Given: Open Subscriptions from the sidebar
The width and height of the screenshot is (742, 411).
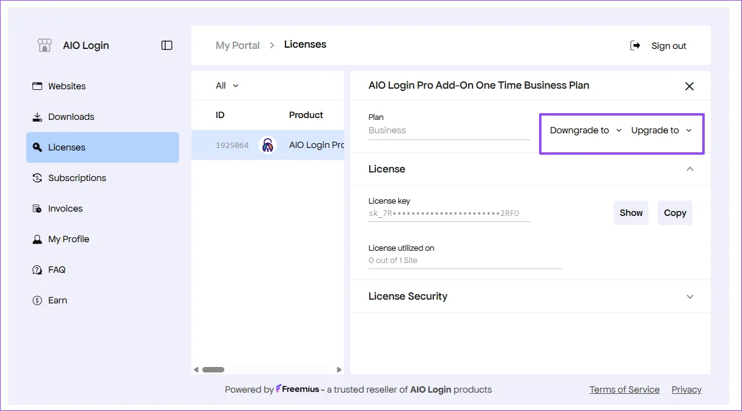Looking at the screenshot, I should coord(103,178).
